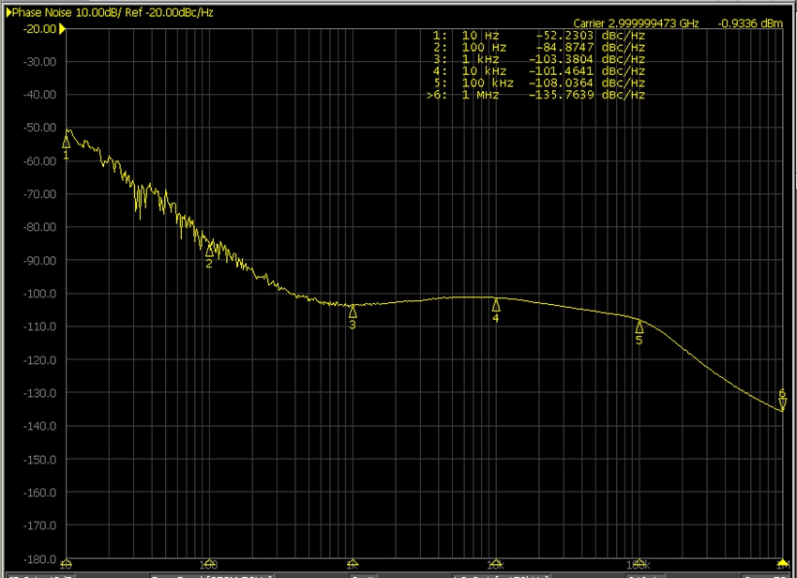Screen dimensions: 797x578
Task: Click the active trace arrow before Phase Noise
Action: pos(8,11)
